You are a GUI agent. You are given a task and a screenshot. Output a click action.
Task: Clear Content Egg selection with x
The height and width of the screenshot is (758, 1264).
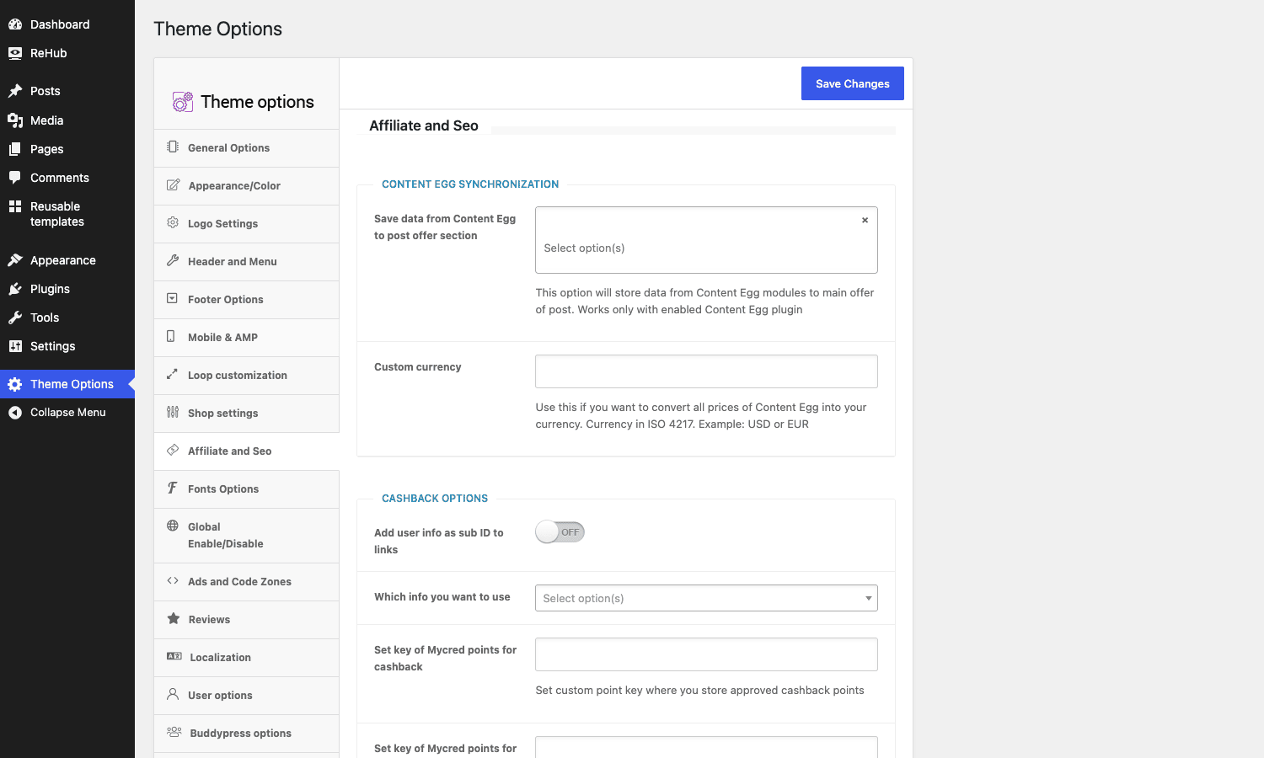pyautogui.click(x=865, y=220)
